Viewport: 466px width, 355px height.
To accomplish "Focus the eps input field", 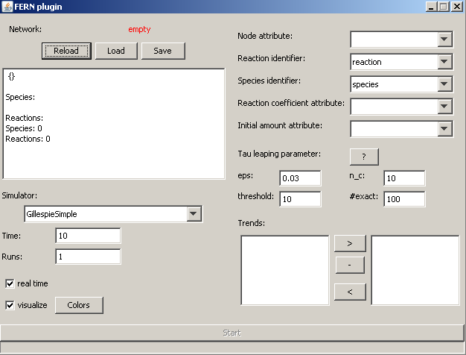I will tap(300, 178).
